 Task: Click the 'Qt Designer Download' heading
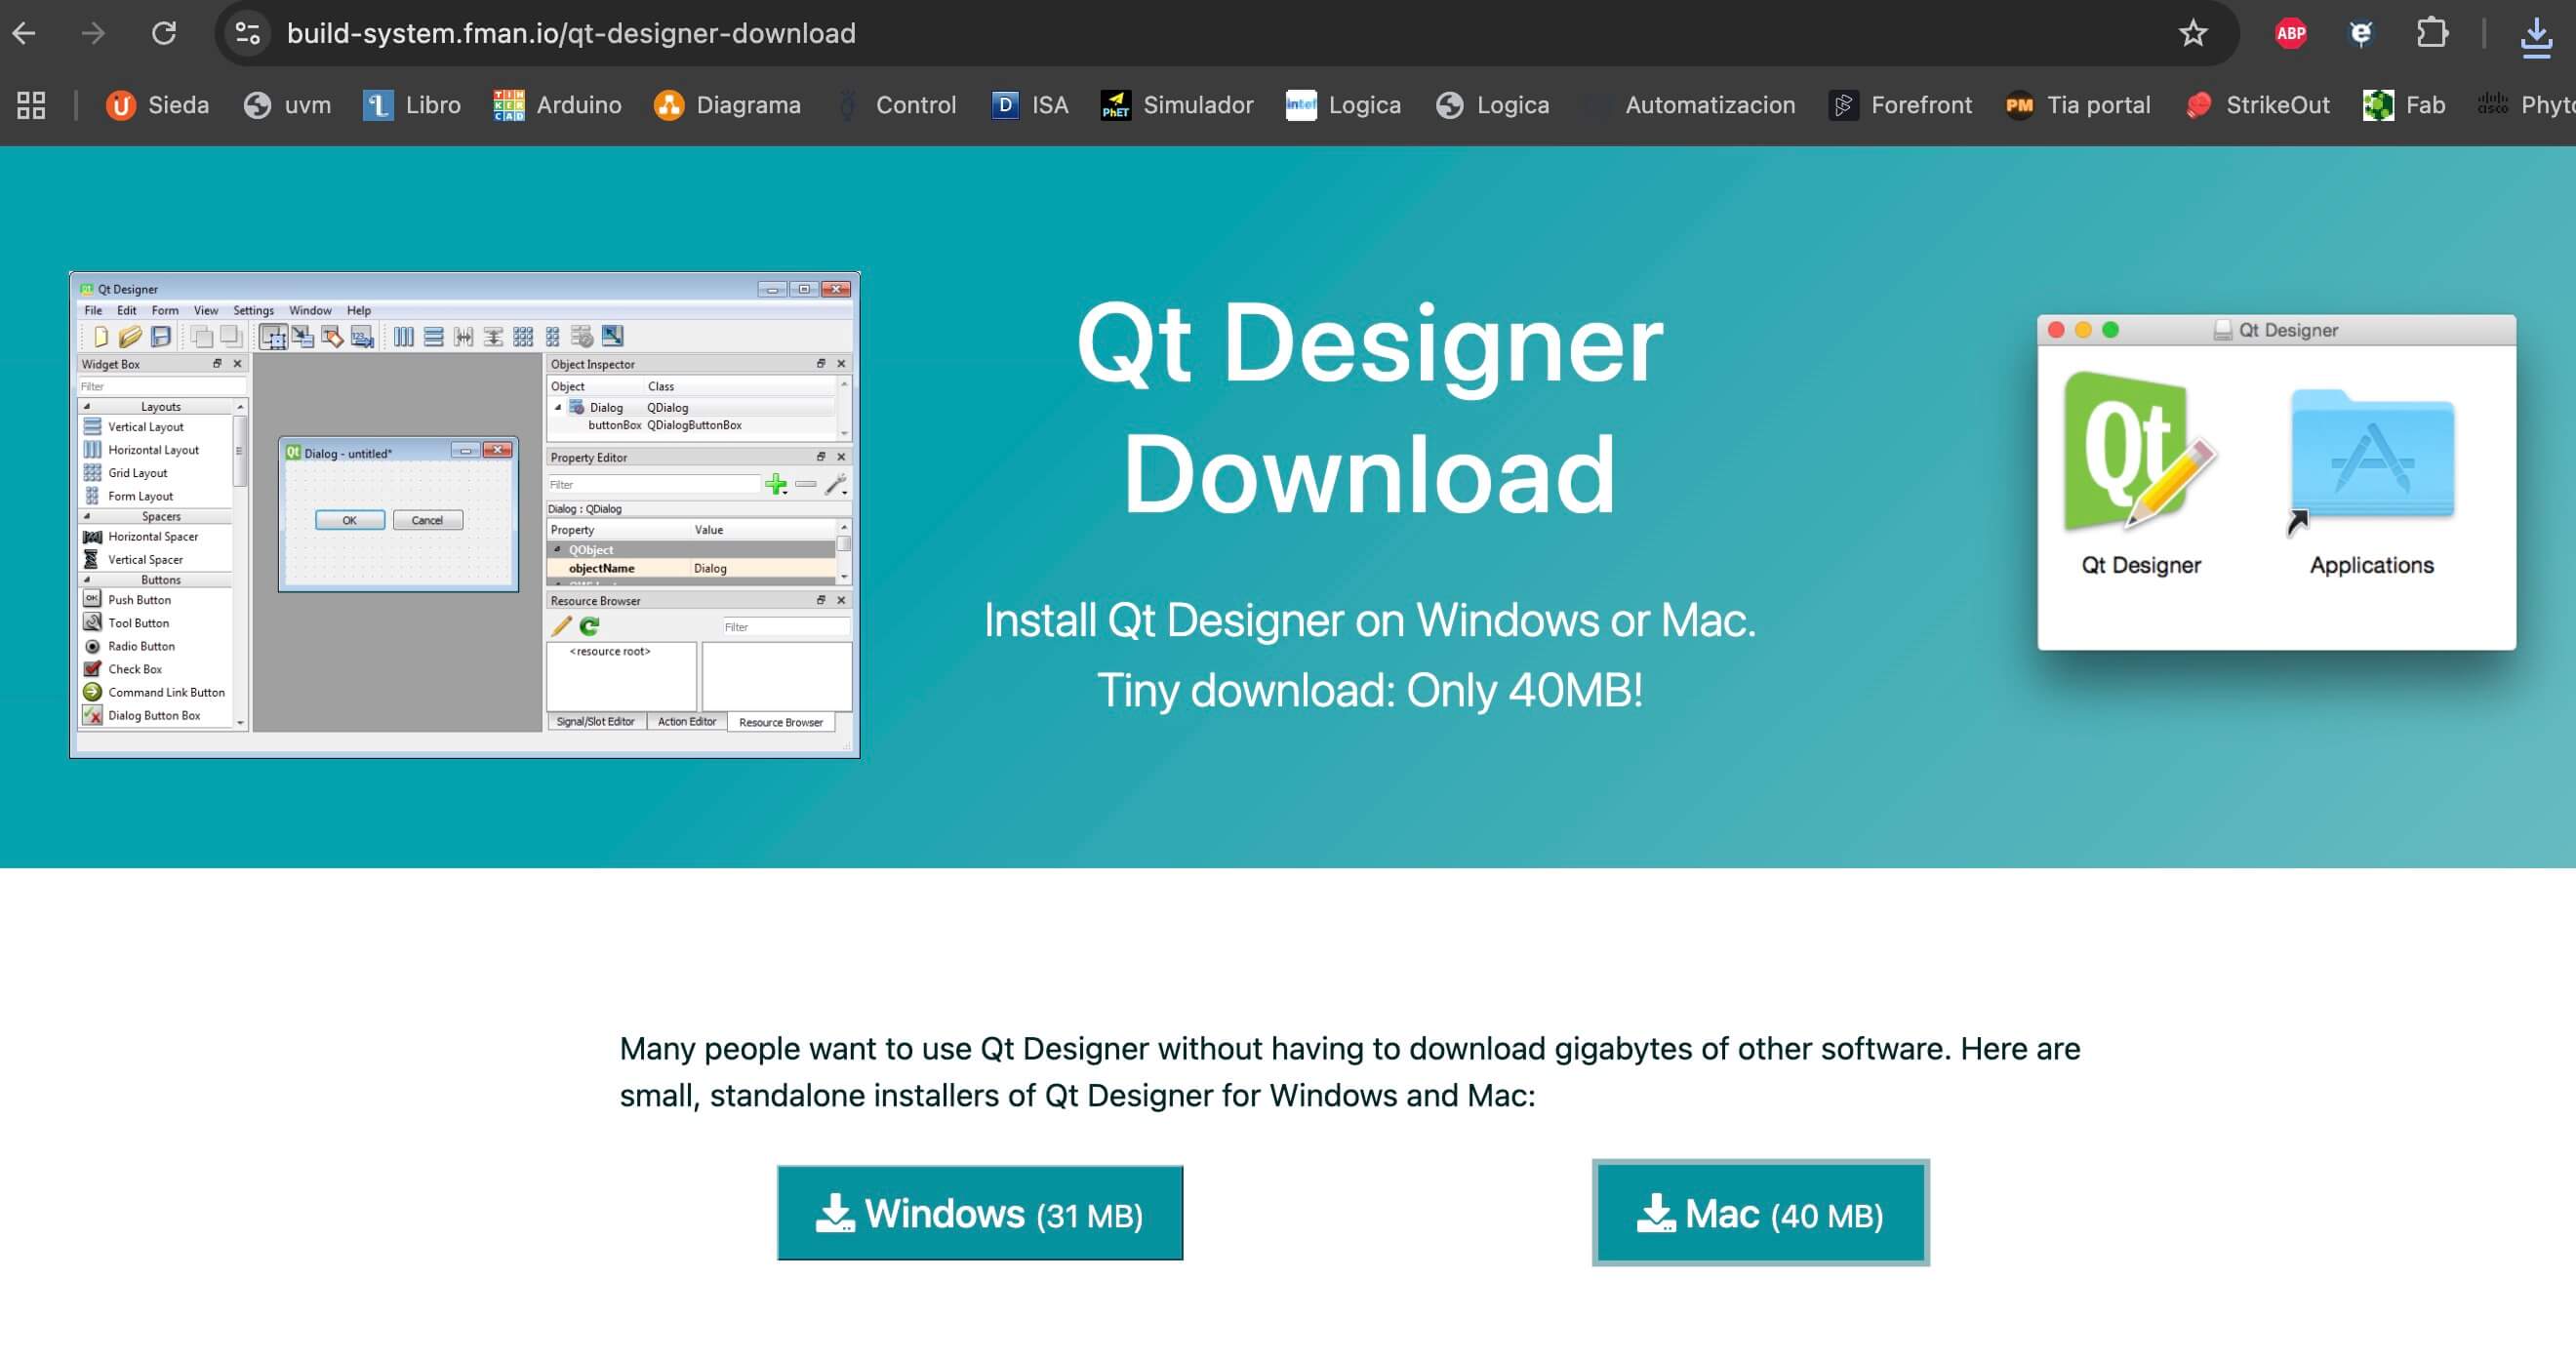pyautogui.click(x=1370, y=408)
